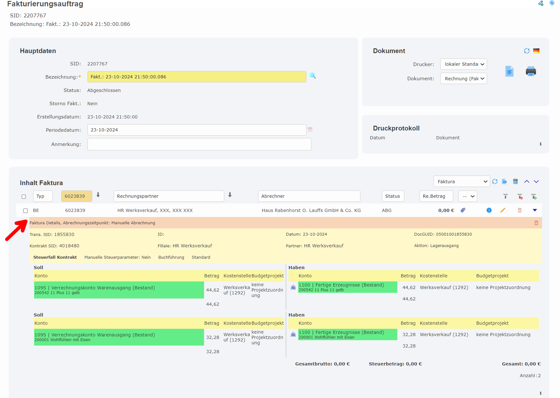Viewport: 560px width, 398px height.
Task: Clear the Periodedatum using the red calendar icon
Action: [x=310, y=129]
